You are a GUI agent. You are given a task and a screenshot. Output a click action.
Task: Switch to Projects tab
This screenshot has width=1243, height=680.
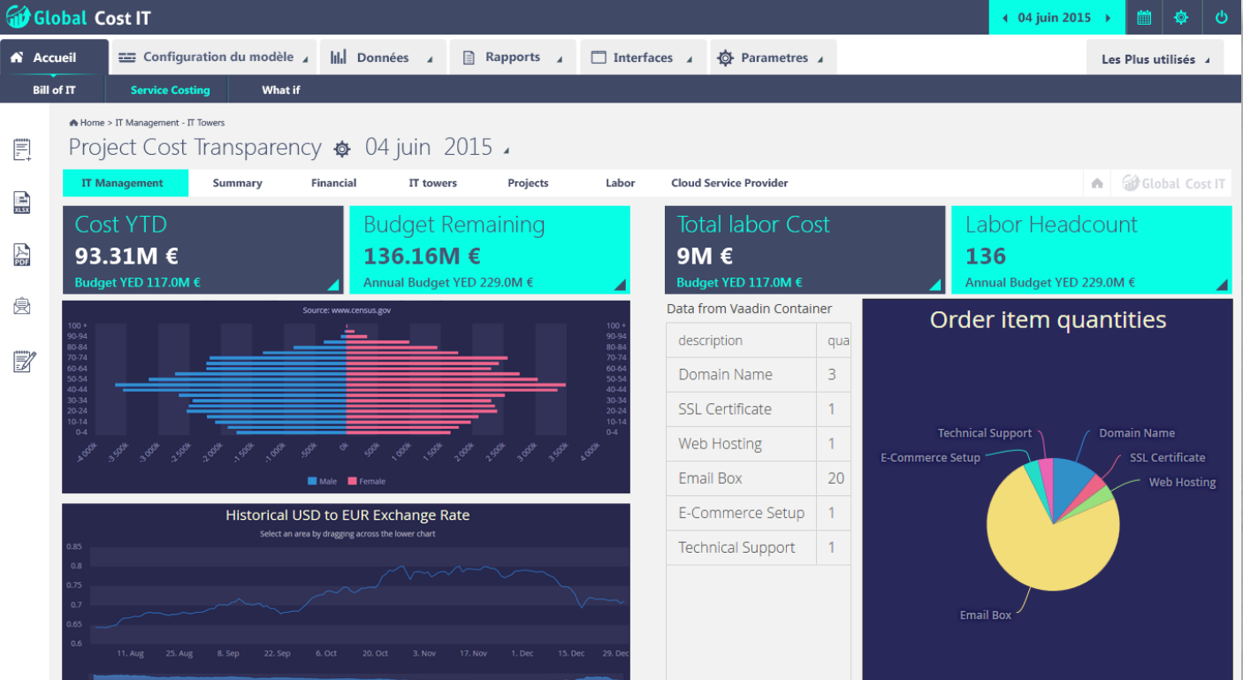pyautogui.click(x=528, y=183)
